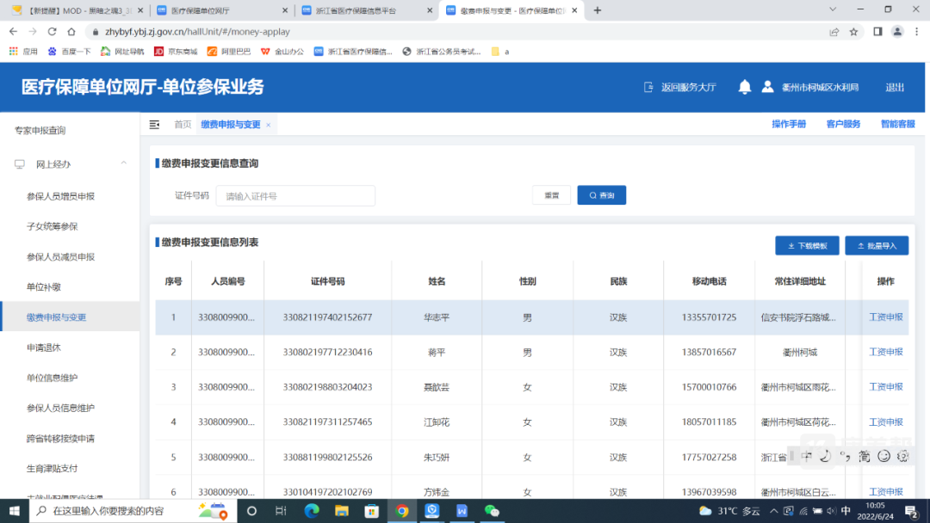This screenshot has height=523, width=930.
Task: Switch to 浙江省医疗保障信息平台 browser tab
Action: pos(367,10)
